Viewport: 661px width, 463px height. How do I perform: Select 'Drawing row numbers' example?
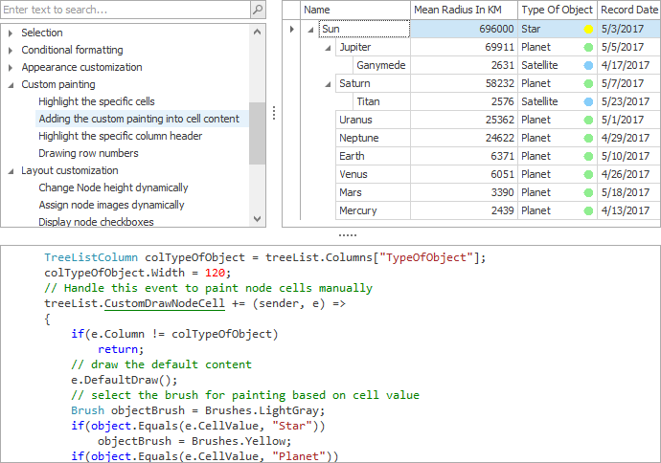(88, 153)
